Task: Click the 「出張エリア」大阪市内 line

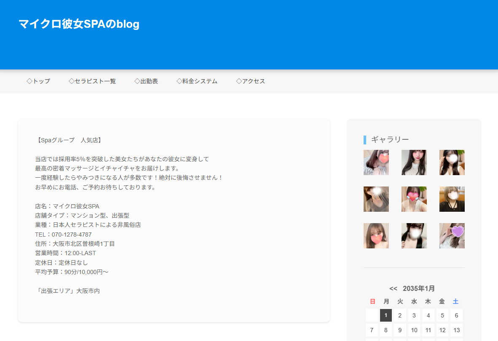Action: click(67, 291)
